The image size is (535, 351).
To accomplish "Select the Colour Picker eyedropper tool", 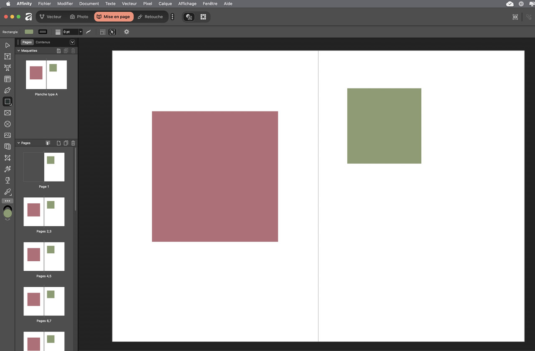I will 8,192.
